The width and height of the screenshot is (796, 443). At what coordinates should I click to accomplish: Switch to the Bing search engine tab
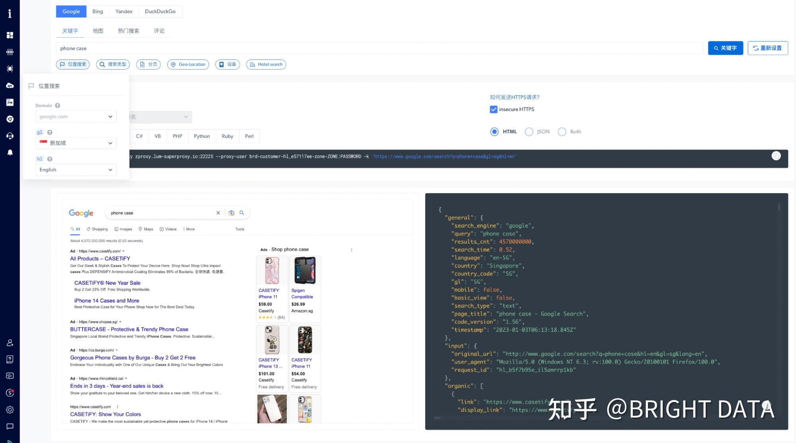point(98,12)
